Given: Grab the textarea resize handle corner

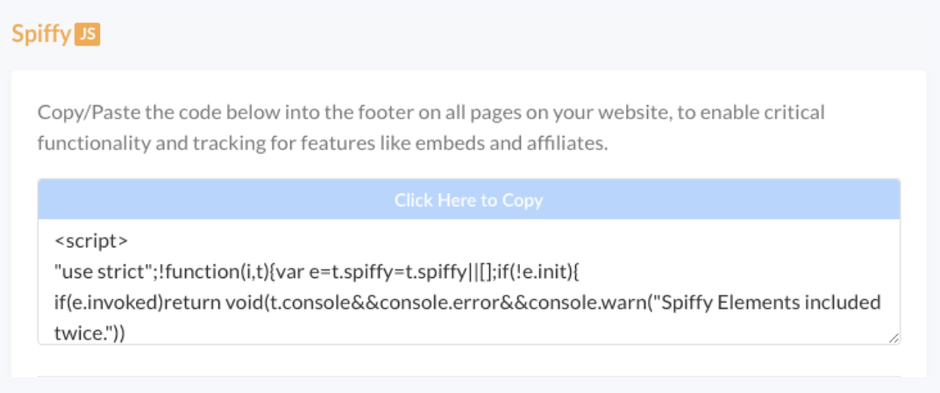Looking at the screenshot, I should [x=894, y=339].
